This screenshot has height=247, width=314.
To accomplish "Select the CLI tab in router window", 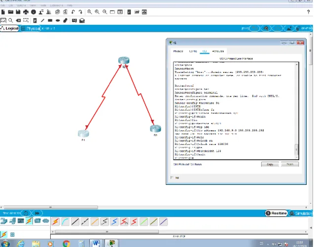I will tap(205, 51).
